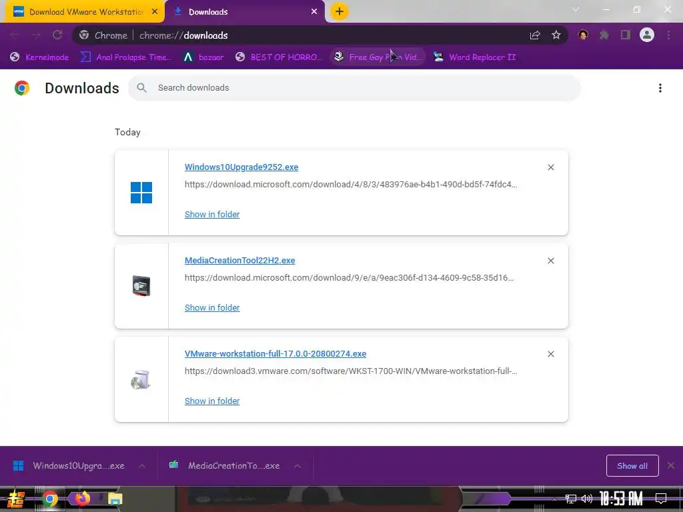The width and height of the screenshot is (683, 512).
Task: Expand options for Windows10Upgra....exe shelf item
Action: coord(142,466)
